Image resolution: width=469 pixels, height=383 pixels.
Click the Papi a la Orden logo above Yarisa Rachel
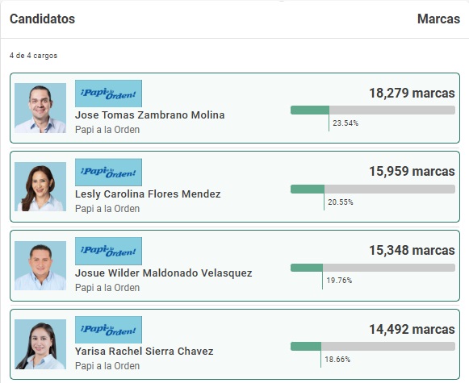[x=109, y=330]
